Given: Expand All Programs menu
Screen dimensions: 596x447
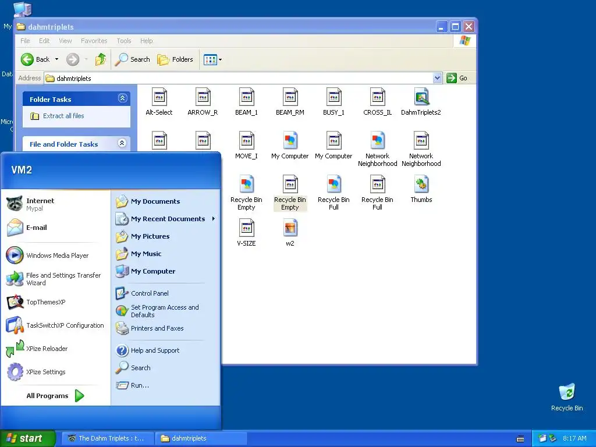Looking at the screenshot, I should click(x=55, y=396).
